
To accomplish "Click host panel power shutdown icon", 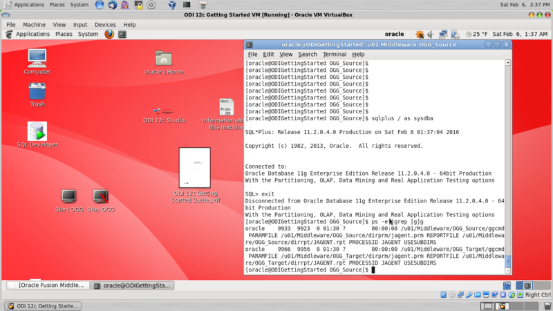I will click(151, 5).
